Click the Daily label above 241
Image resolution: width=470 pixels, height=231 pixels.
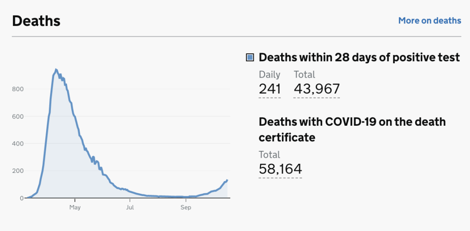269,74
